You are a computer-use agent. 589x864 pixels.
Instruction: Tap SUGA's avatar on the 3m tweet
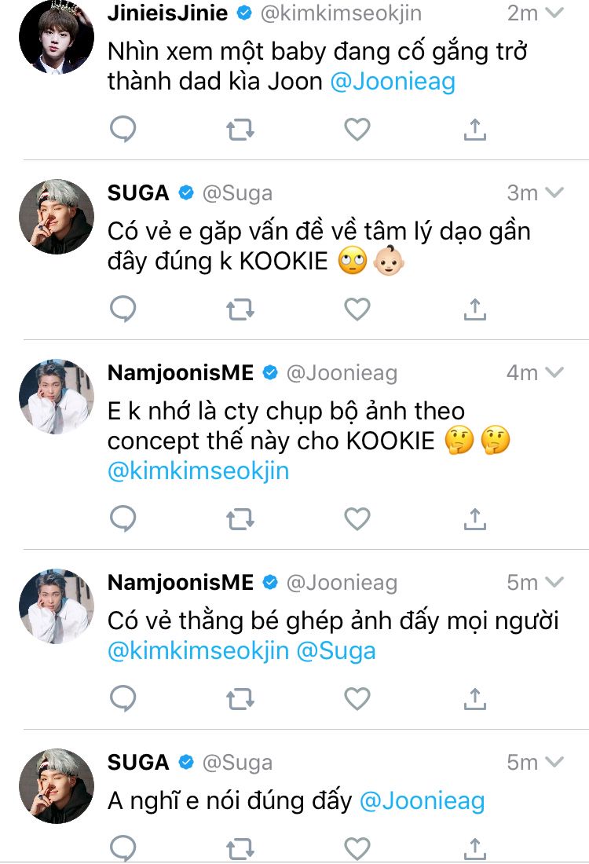click(56, 216)
